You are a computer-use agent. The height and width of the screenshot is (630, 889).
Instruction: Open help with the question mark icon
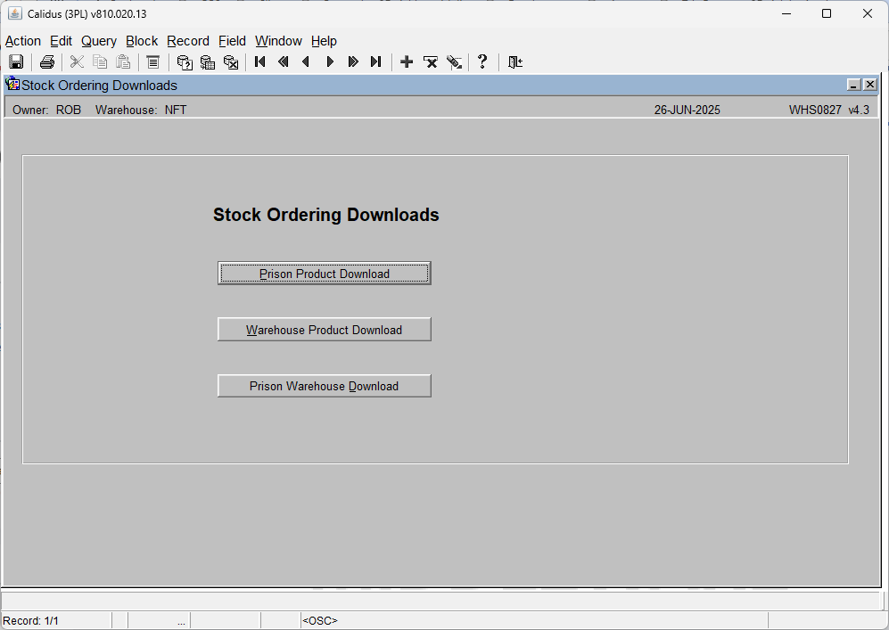[482, 61]
